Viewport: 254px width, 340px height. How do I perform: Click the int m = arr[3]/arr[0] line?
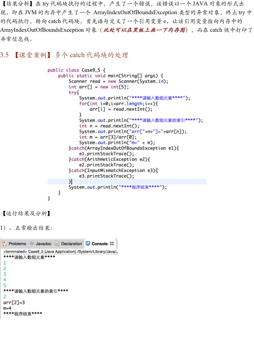tap(108, 137)
